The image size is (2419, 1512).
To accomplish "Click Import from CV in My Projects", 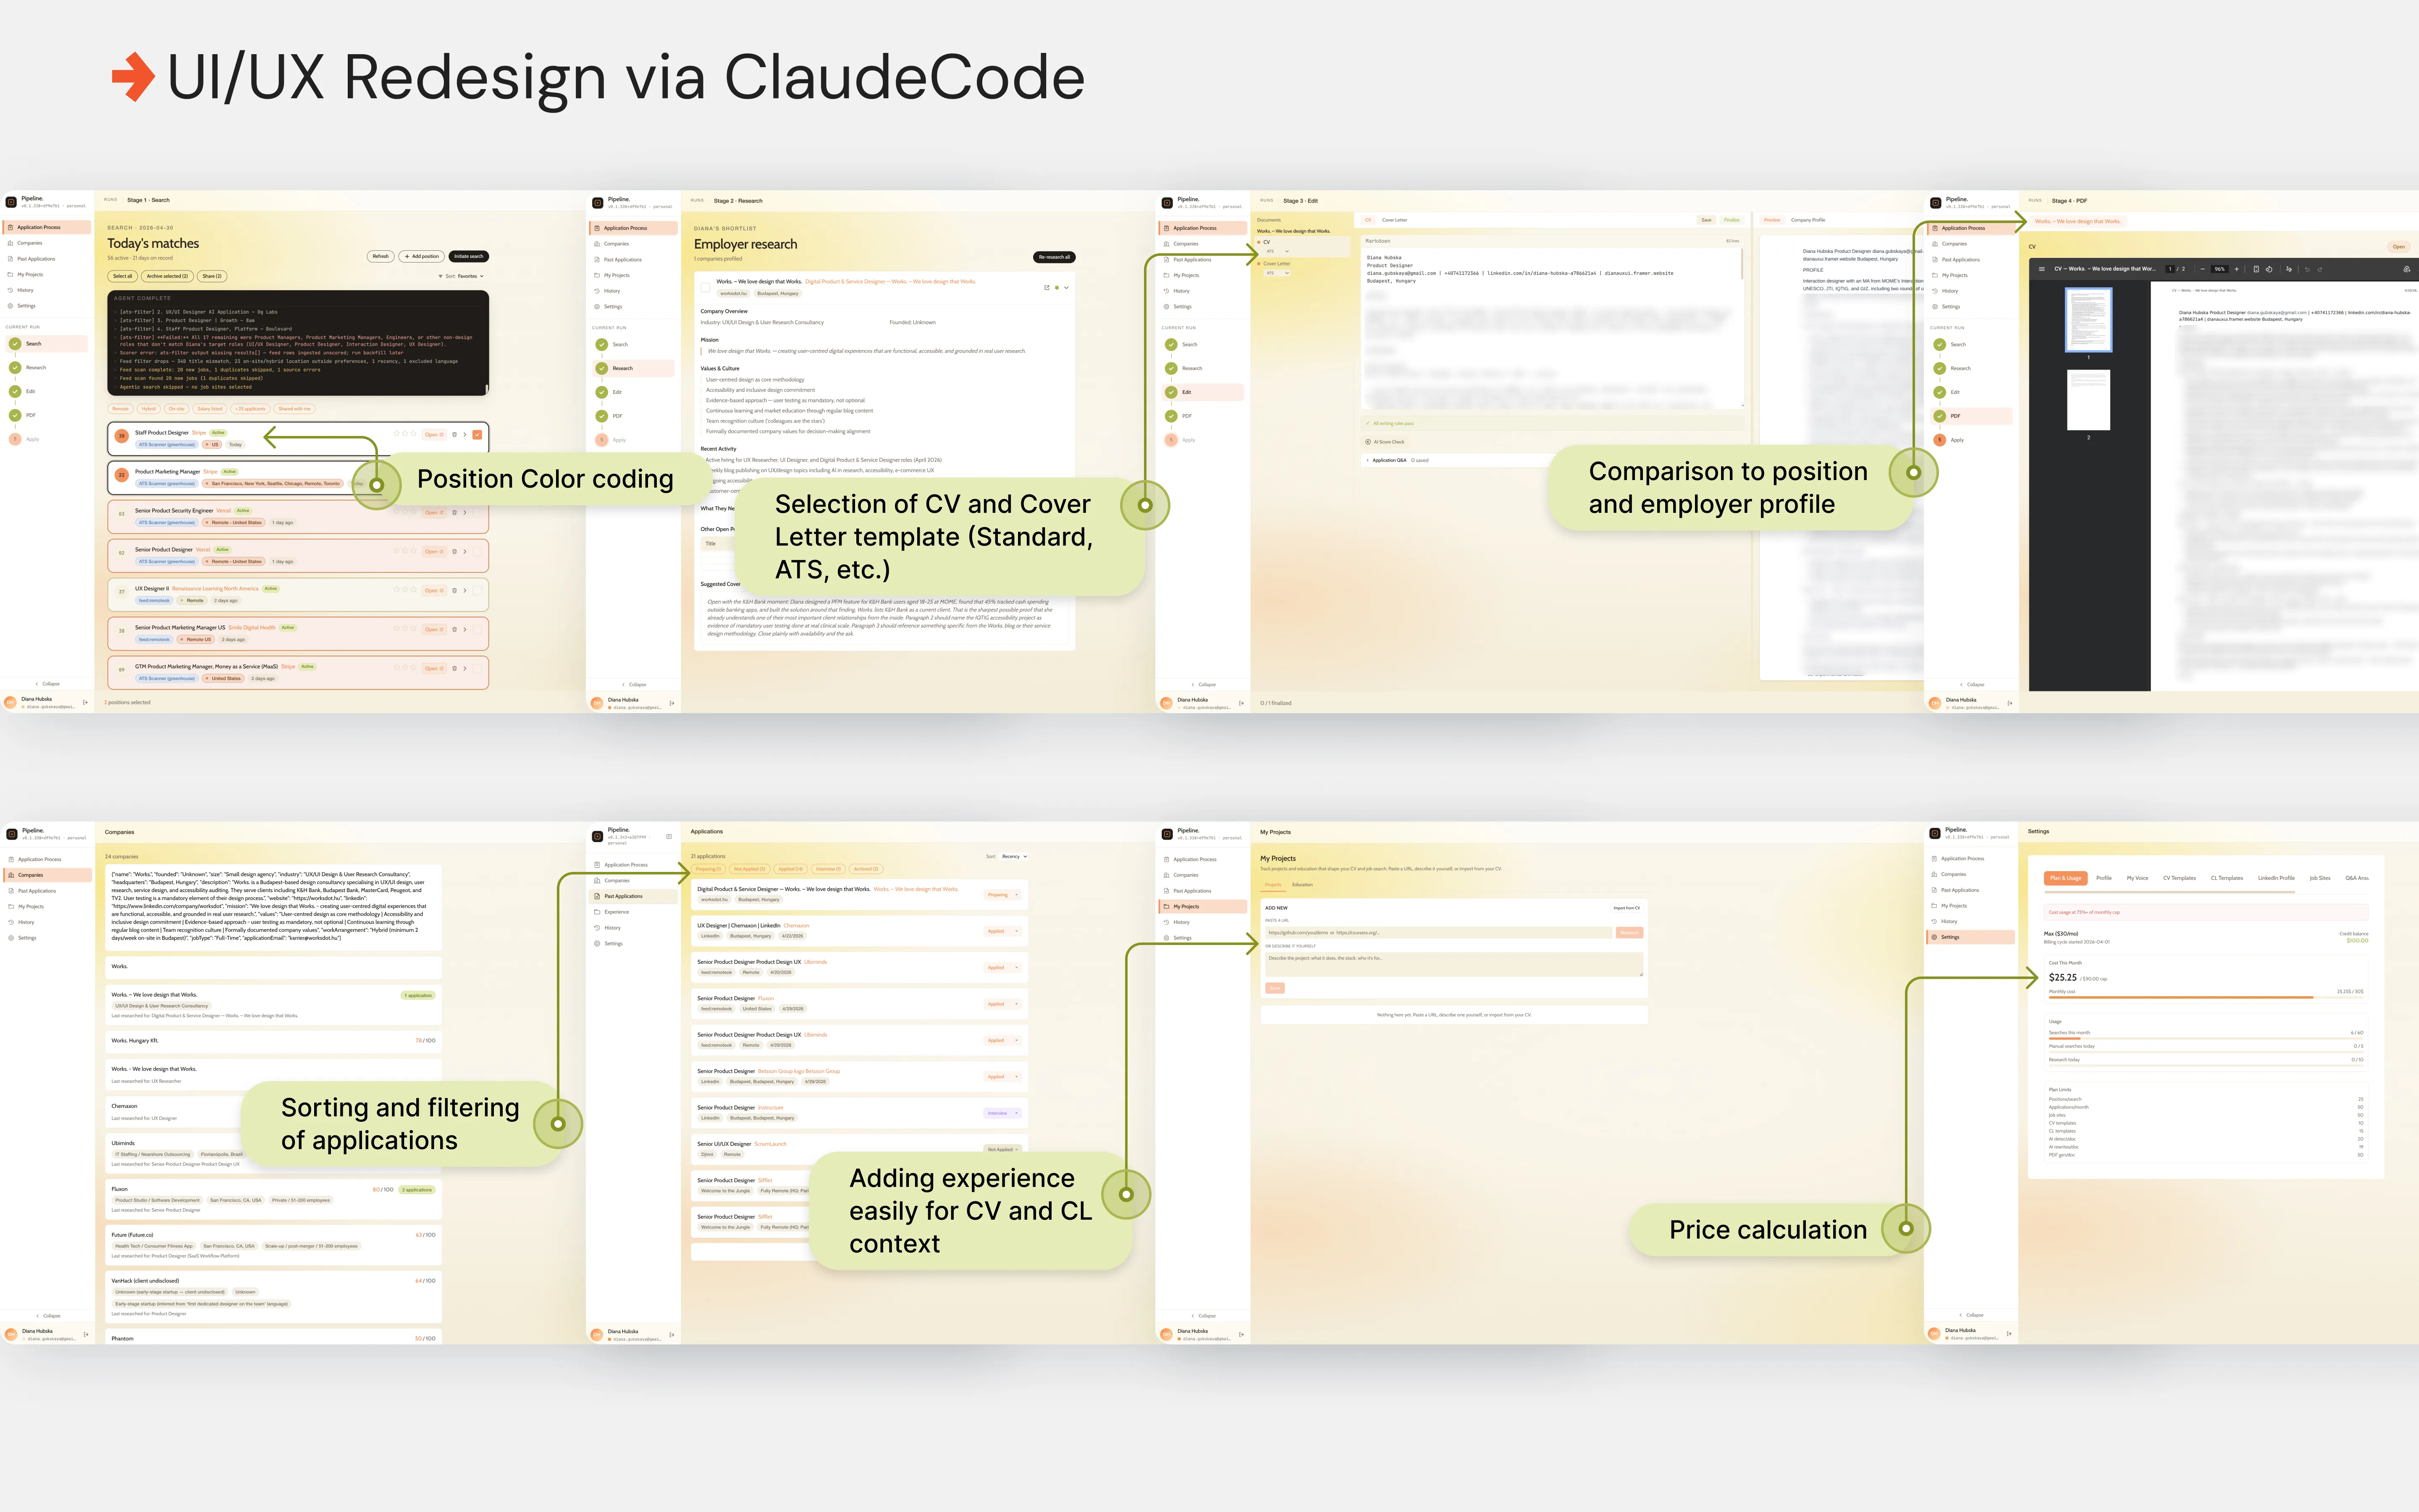I will coord(1627,908).
